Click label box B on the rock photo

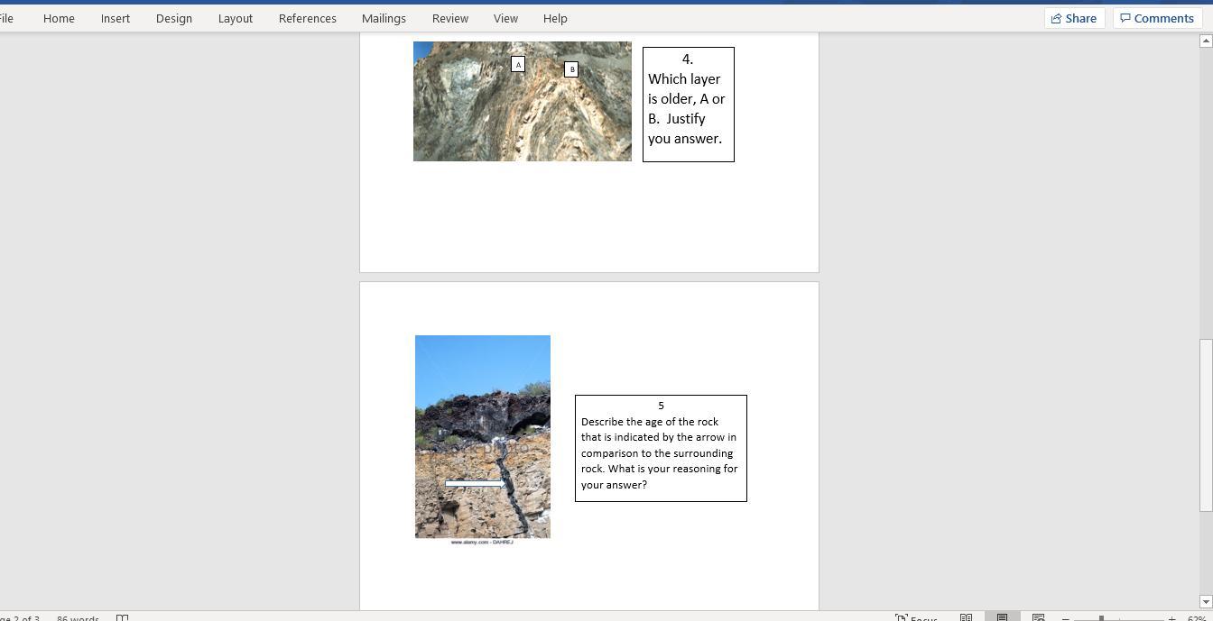[571, 69]
